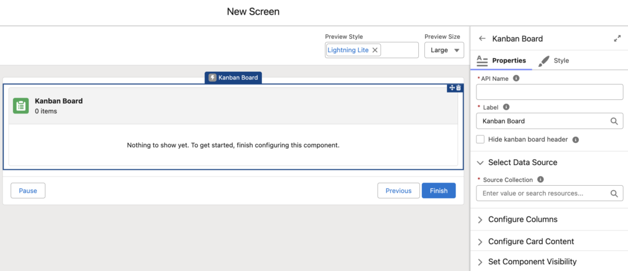Expand the properties panel with the expand icon

tap(617, 39)
